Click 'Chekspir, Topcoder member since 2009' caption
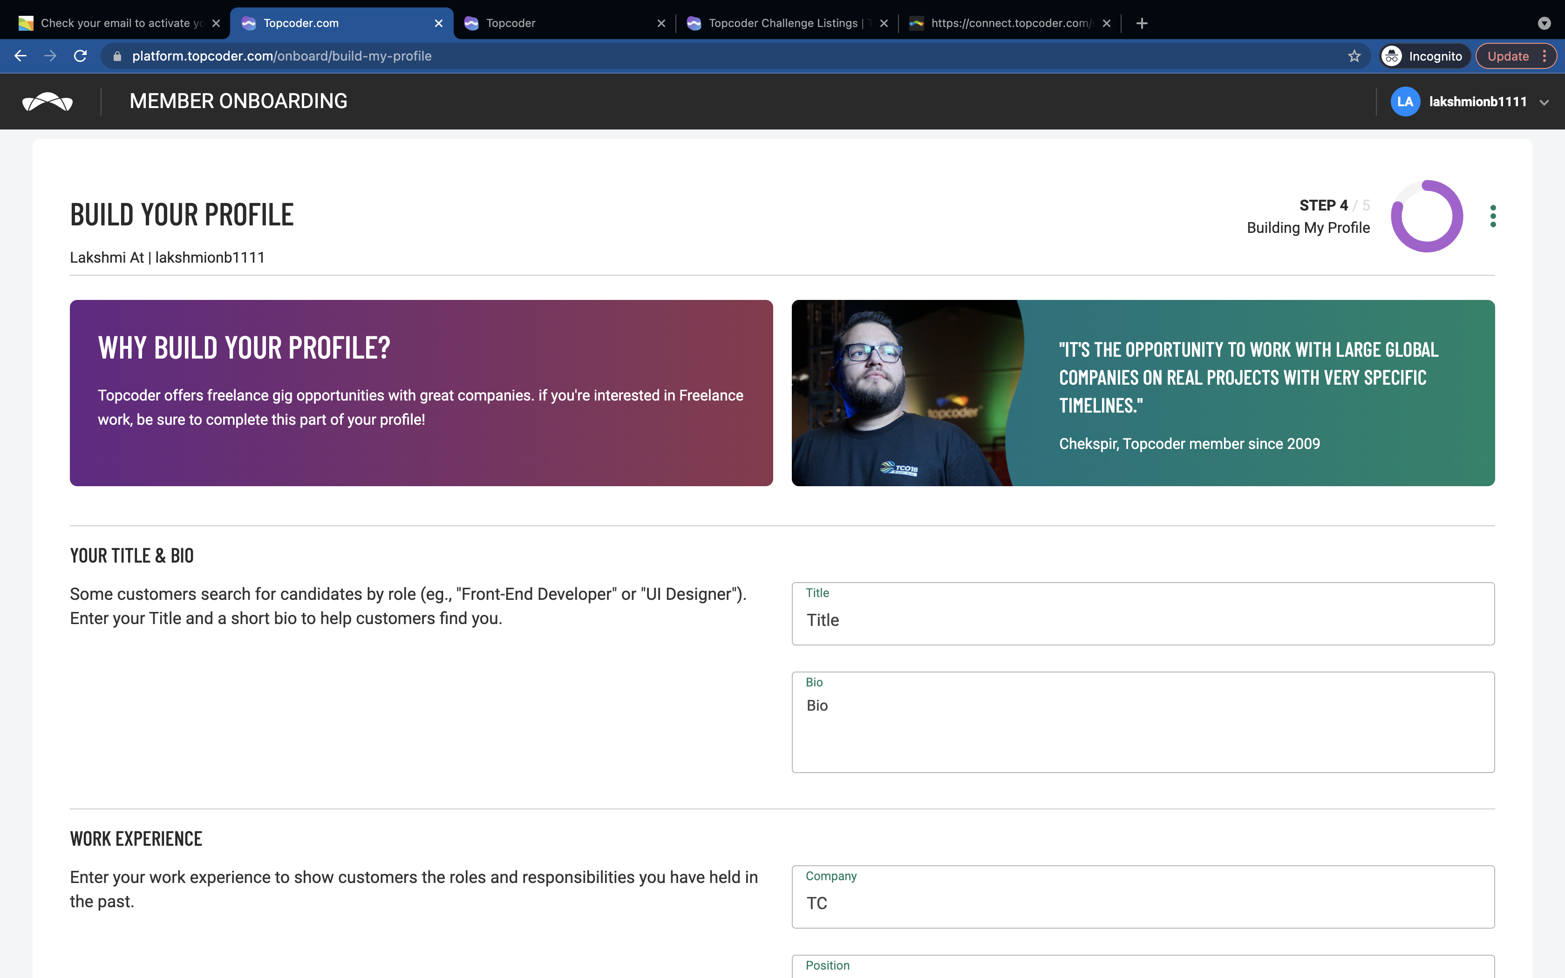This screenshot has width=1565, height=978. coord(1189,444)
